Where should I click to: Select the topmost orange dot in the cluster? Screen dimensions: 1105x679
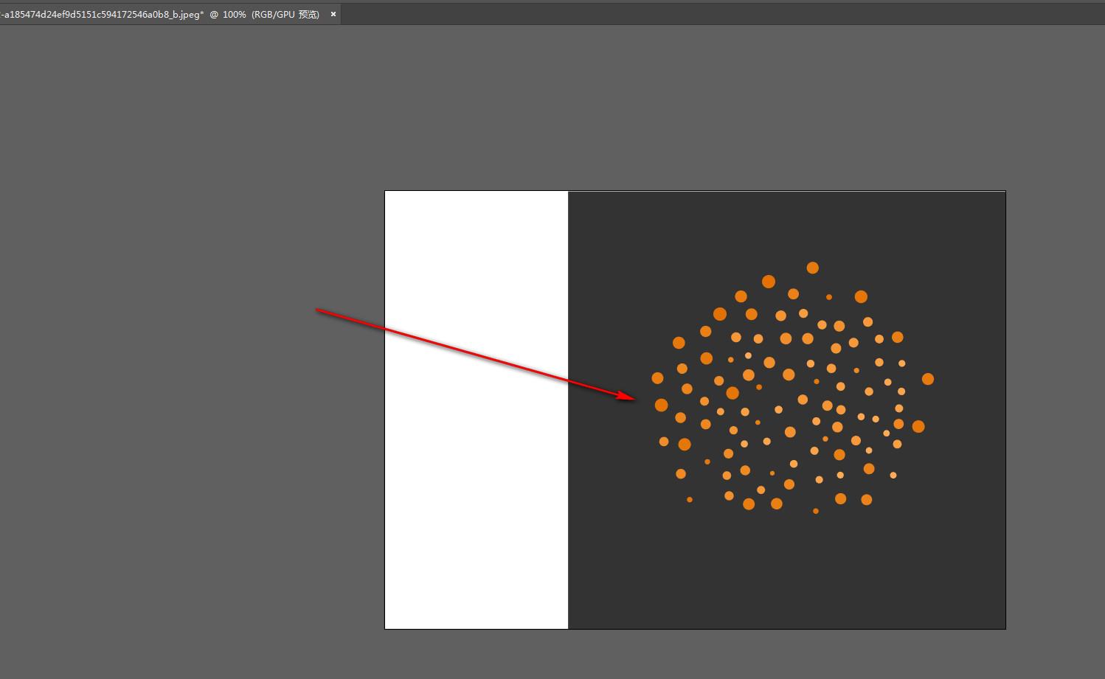[x=812, y=268]
